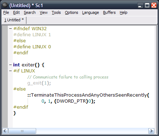Click the horizontal scrollbar right arrow
Viewport: 159px width, 136px height.
pyautogui.click(x=151, y=131)
